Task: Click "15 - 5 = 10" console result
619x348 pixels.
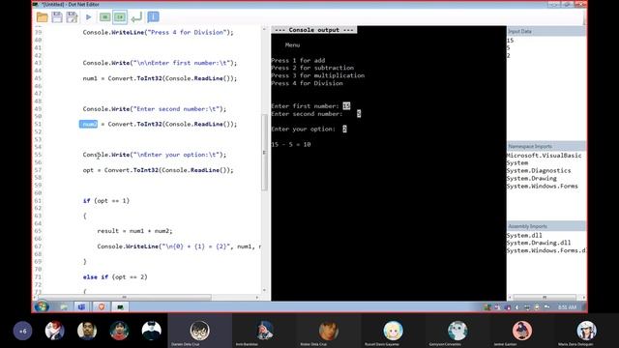Action: pos(291,144)
